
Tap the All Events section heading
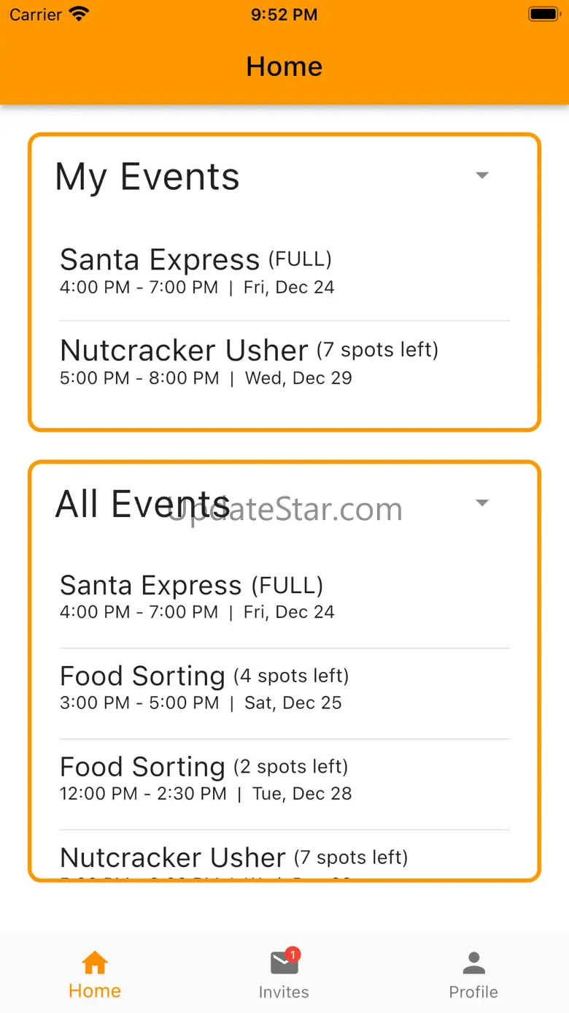point(143,504)
